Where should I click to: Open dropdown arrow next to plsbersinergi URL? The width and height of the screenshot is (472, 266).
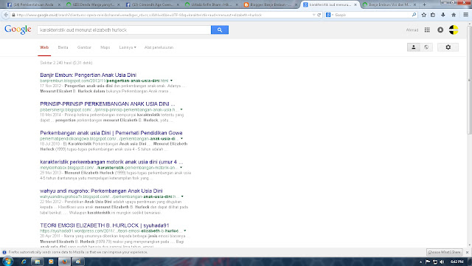click(x=181, y=109)
